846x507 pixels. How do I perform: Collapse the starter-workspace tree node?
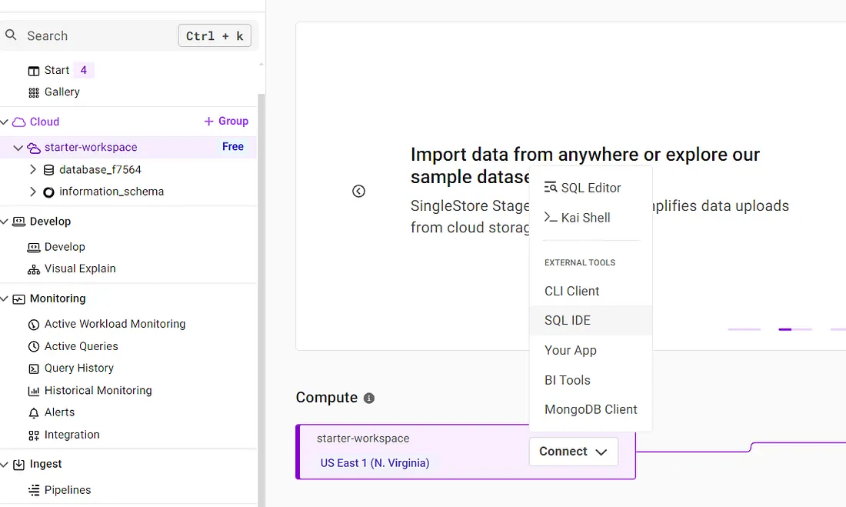pyautogui.click(x=18, y=148)
